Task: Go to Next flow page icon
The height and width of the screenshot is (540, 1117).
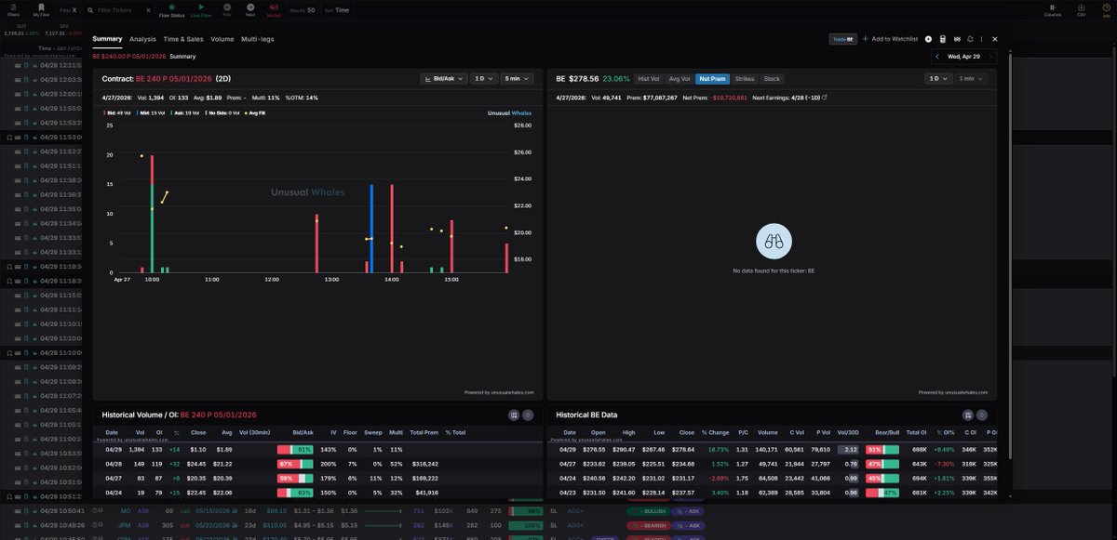Action: [250, 7]
